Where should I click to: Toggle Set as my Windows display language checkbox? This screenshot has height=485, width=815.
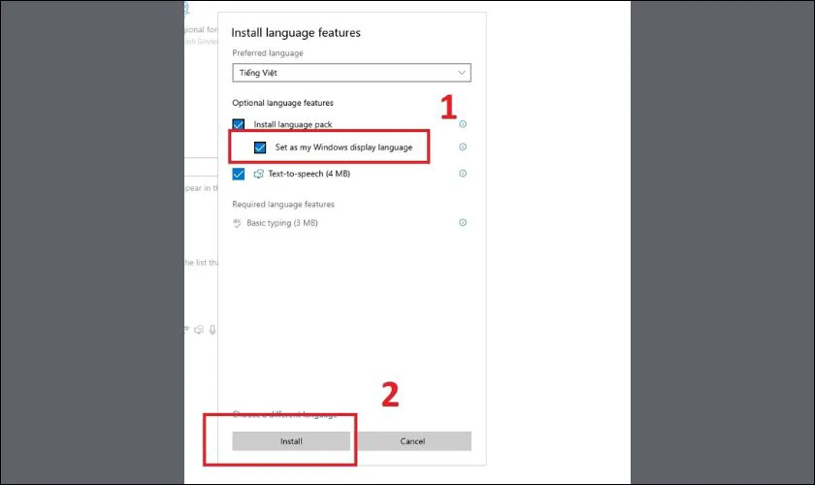point(260,147)
